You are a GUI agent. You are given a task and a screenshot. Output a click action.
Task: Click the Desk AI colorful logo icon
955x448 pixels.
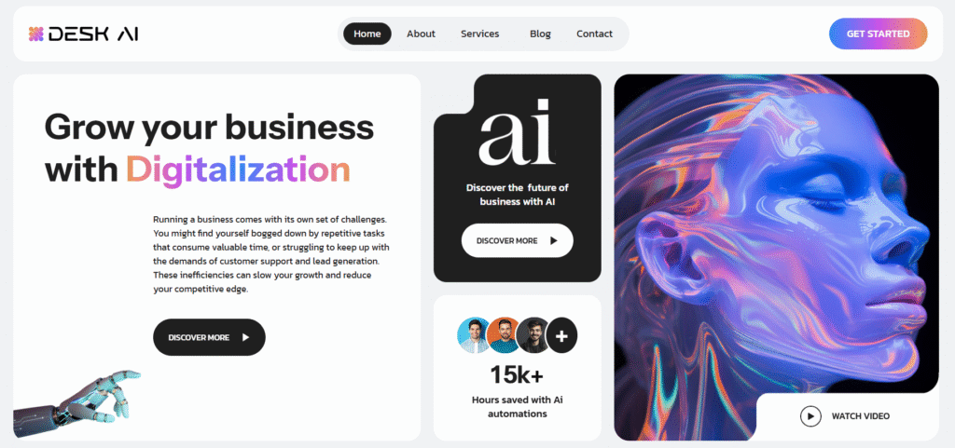pos(36,34)
